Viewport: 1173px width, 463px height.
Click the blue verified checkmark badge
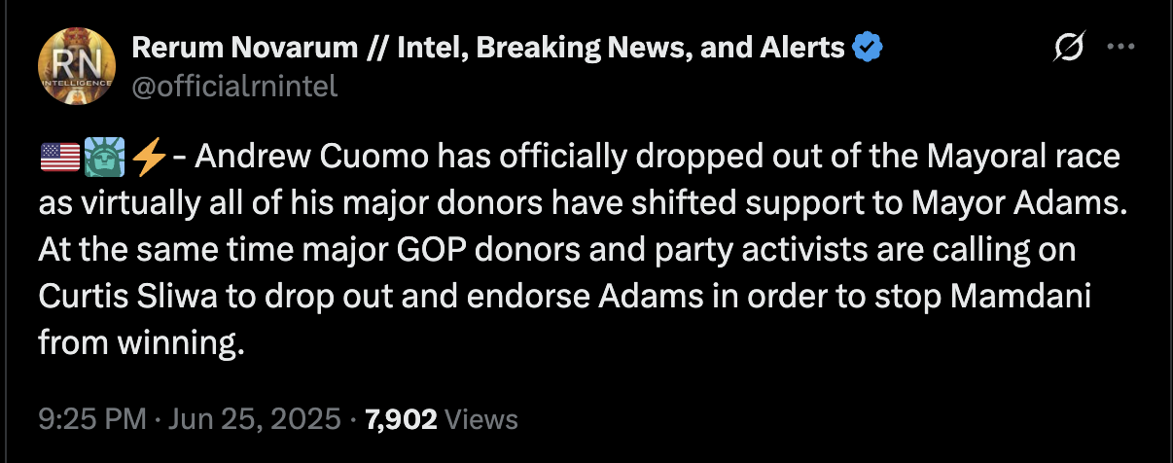[x=868, y=46]
